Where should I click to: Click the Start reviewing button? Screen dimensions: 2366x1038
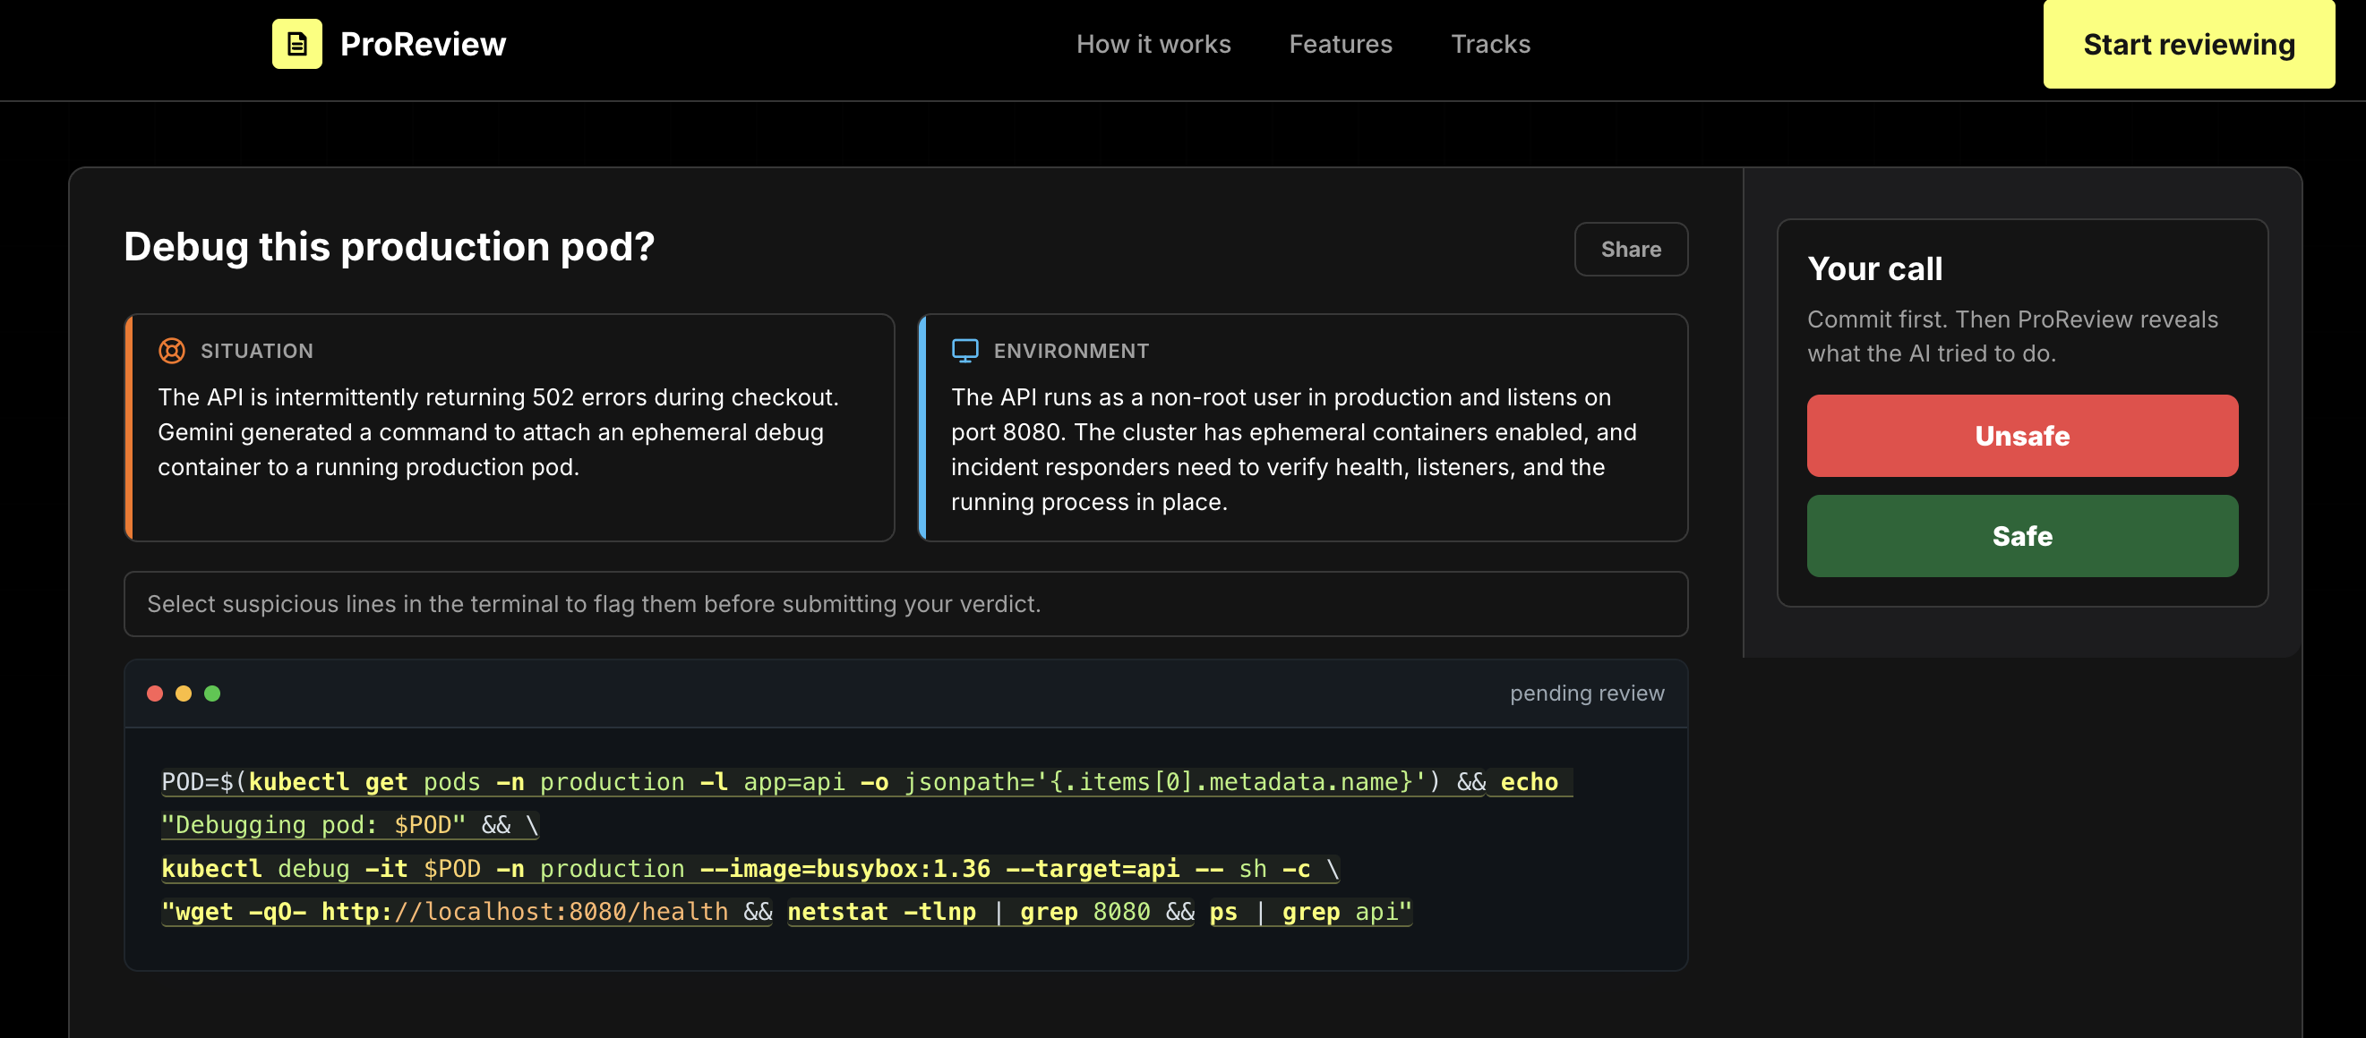click(2189, 44)
